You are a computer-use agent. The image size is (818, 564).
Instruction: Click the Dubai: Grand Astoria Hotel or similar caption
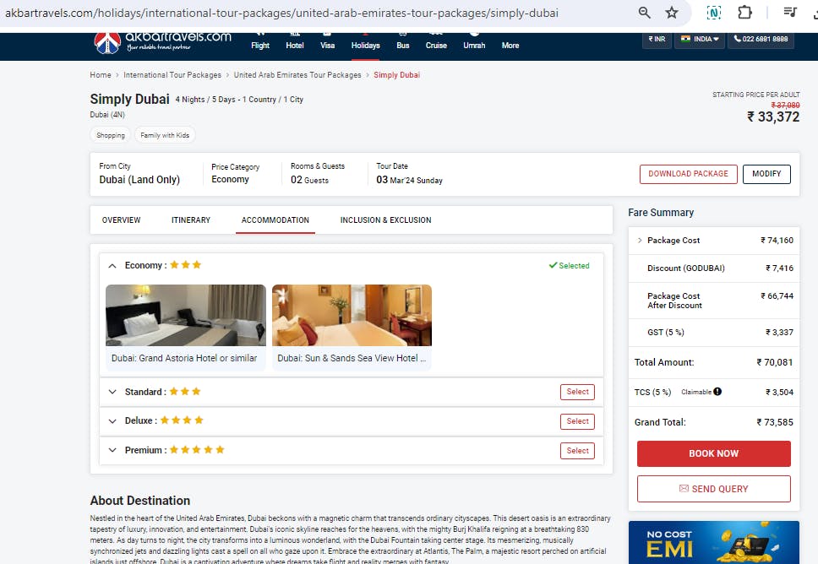tap(184, 358)
